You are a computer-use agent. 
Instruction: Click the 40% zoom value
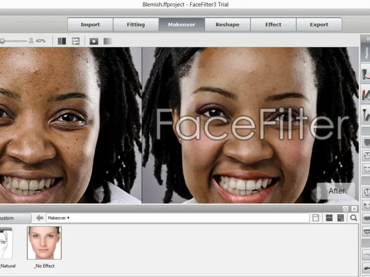point(40,41)
